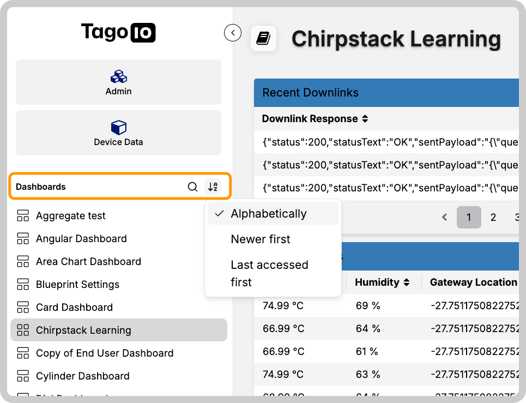526x403 pixels.
Task: Open the Aggregate test dashboard
Action: [119, 216]
